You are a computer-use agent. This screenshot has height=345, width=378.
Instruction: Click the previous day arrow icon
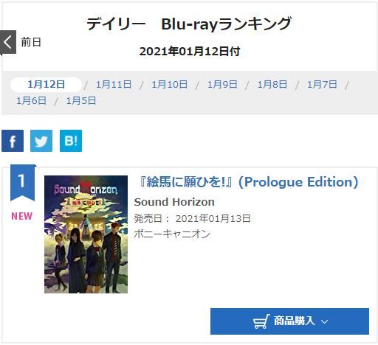8,42
